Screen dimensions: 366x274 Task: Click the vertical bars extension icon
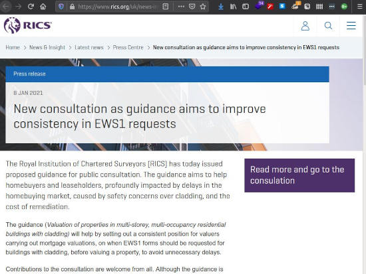coord(319,7)
